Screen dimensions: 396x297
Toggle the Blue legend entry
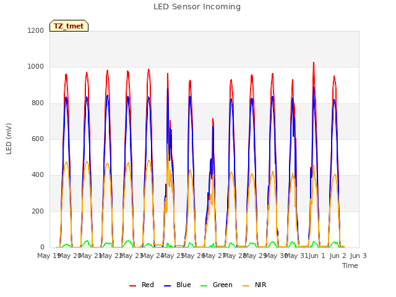click(178, 285)
